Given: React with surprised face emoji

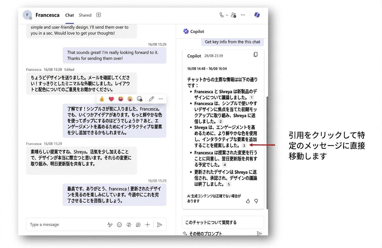Looking at the screenshot, I should pyautogui.click(x=130, y=99).
